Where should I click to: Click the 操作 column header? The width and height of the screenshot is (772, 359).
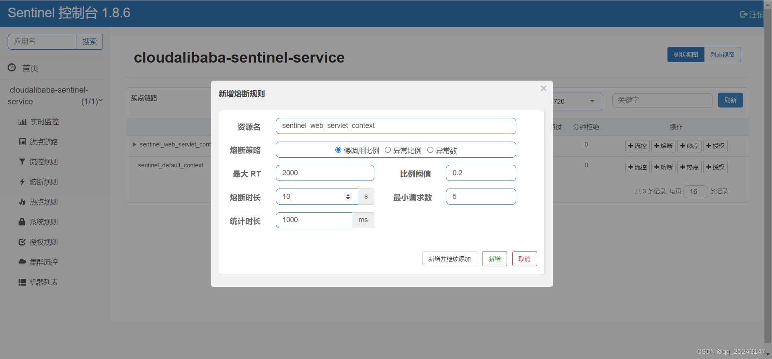pos(676,127)
